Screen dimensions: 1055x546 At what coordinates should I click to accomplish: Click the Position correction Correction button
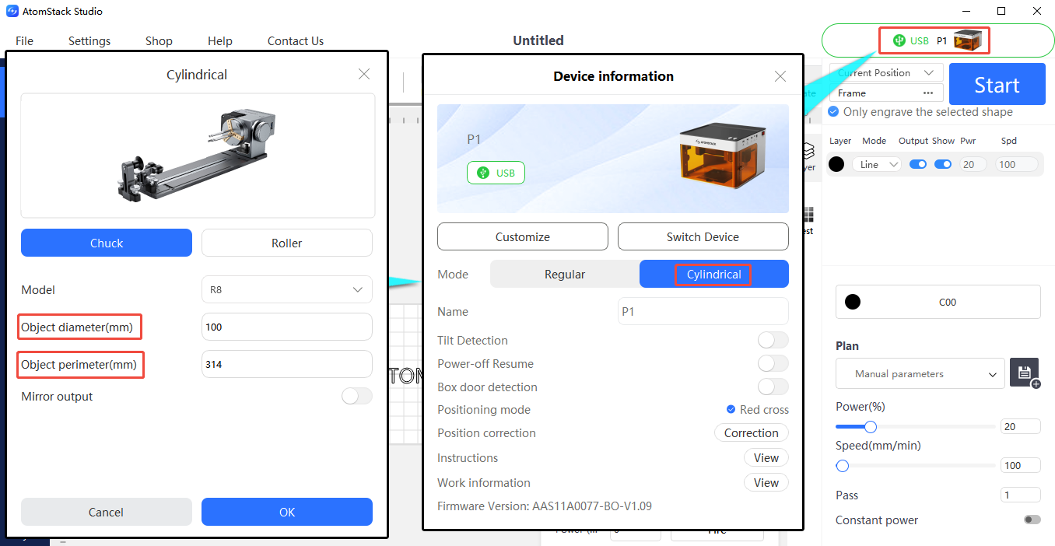(752, 432)
